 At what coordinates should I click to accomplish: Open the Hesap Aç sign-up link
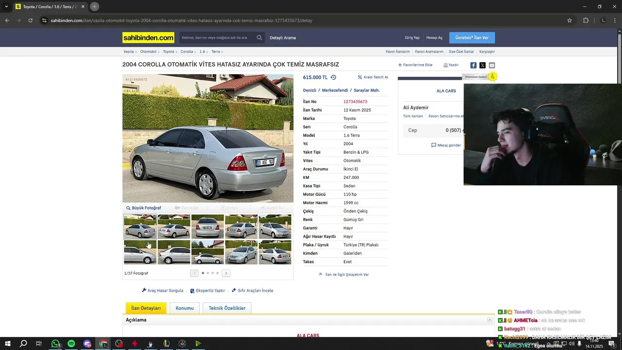pos(434,37)
